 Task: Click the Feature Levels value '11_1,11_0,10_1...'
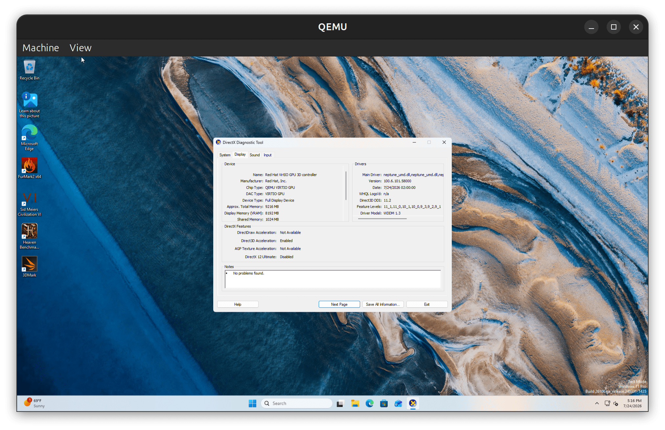412,206
